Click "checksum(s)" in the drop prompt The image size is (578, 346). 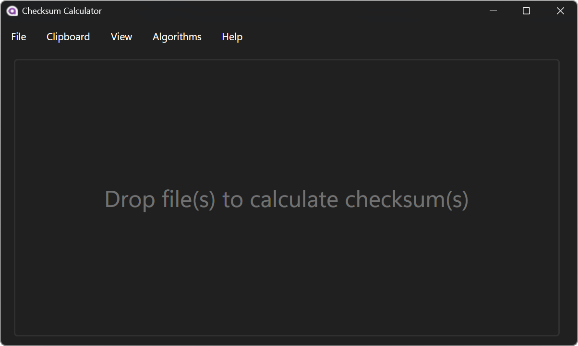point(407,199)
